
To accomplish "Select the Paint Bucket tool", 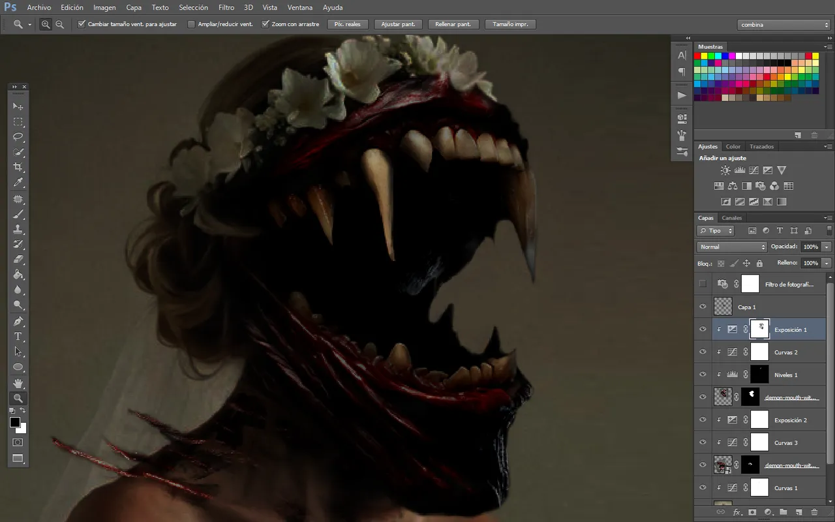I will [x=18, y=275].
